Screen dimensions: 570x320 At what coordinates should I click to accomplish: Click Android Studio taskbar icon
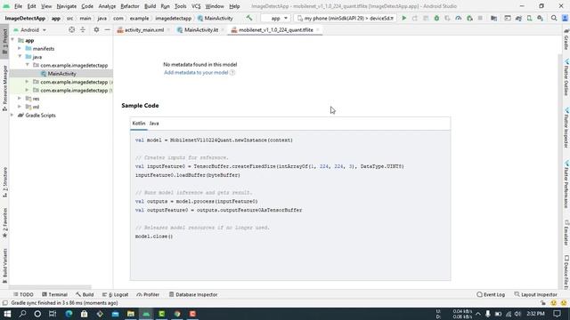146,314
